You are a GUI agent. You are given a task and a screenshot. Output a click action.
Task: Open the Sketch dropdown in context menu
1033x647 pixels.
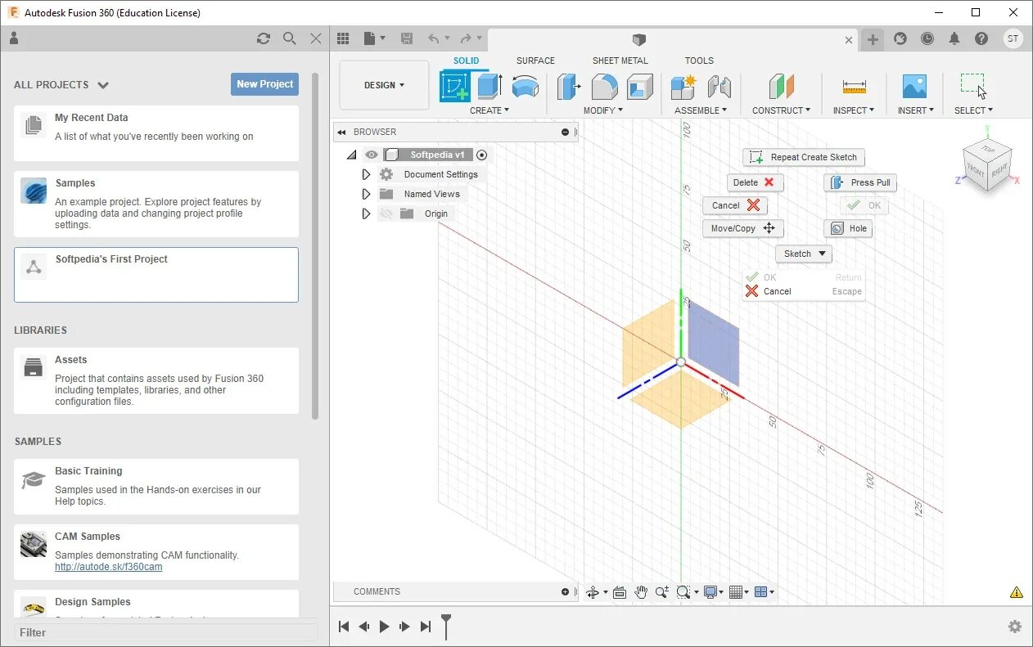point(803,254)
